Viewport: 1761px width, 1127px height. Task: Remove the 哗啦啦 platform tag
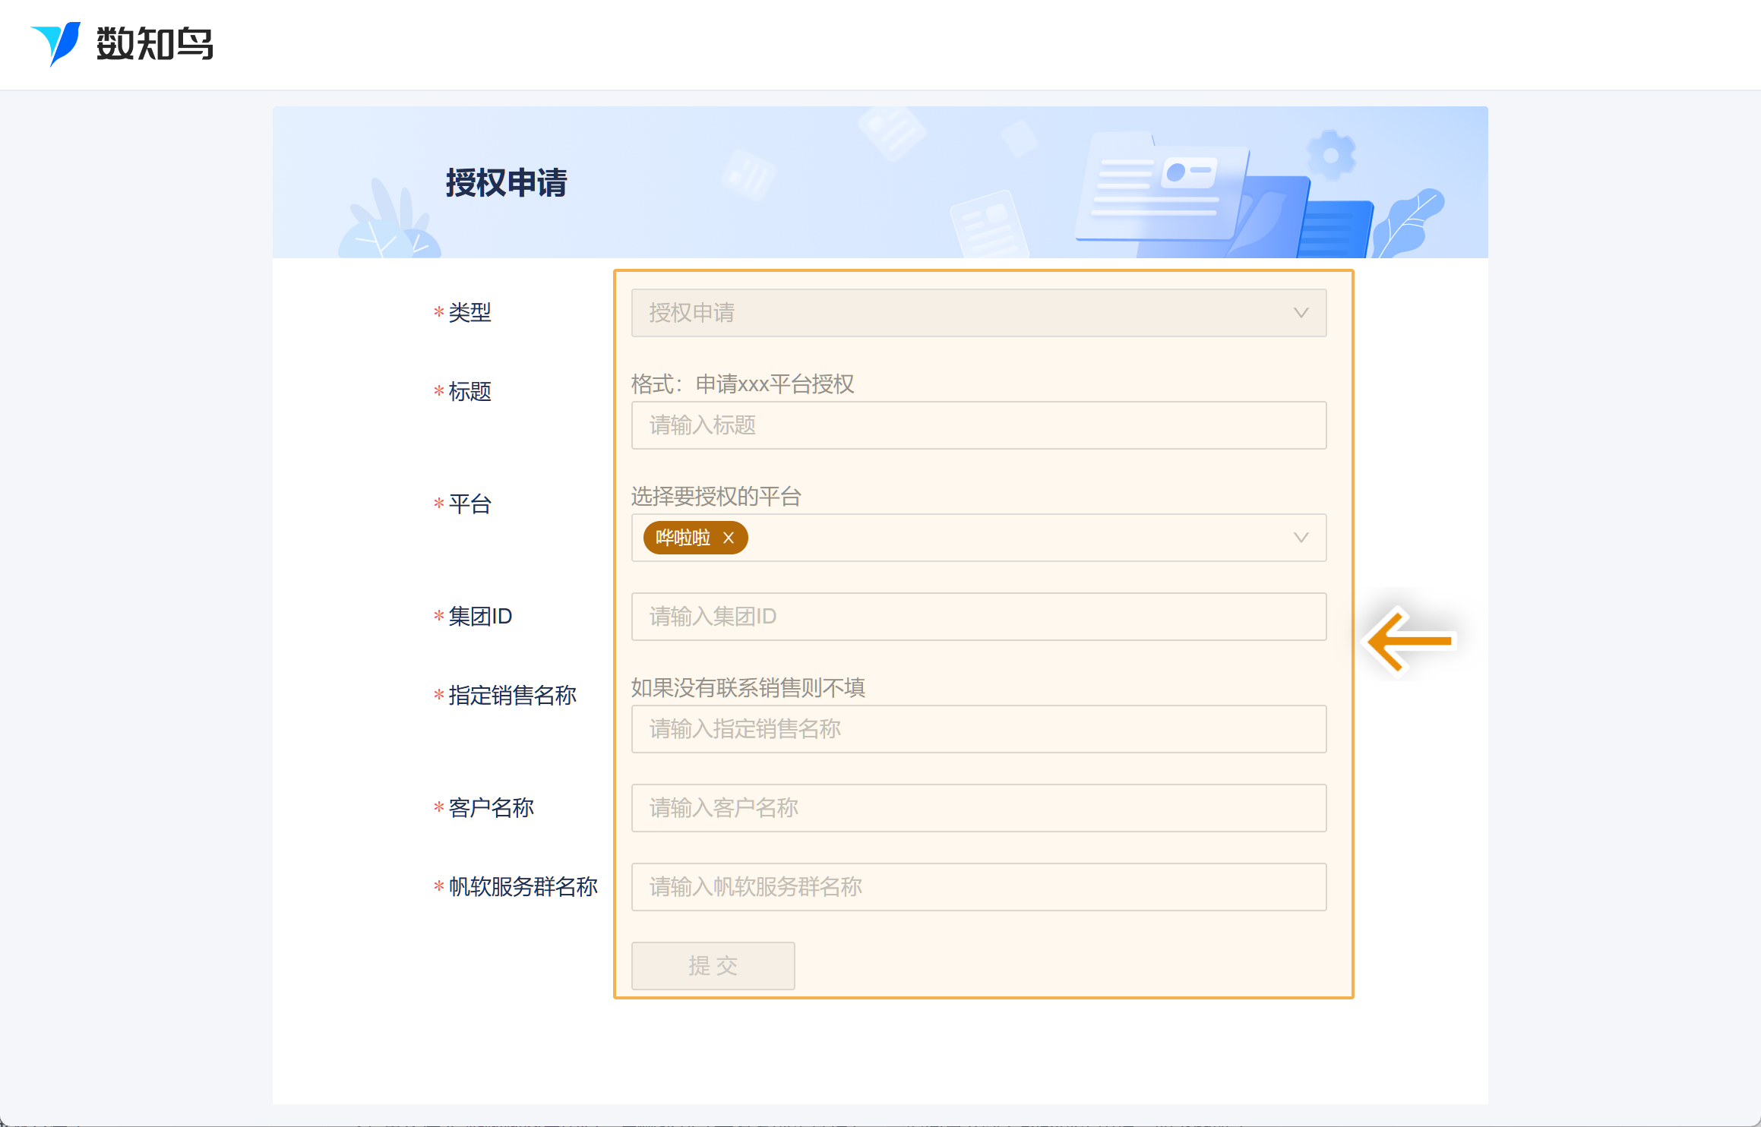(x=729, y=538)
